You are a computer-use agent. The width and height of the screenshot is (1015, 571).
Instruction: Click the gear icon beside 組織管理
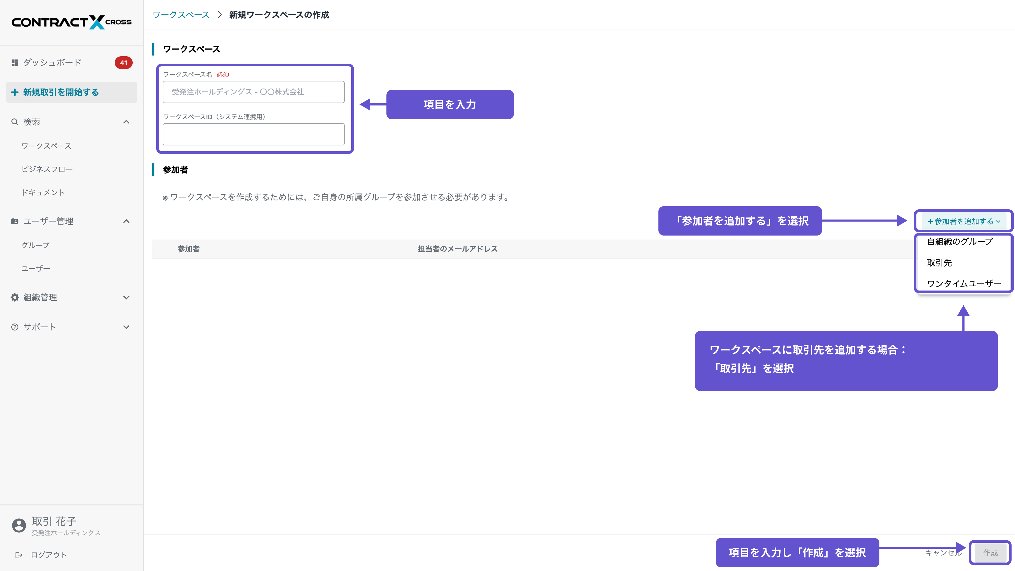15,297
